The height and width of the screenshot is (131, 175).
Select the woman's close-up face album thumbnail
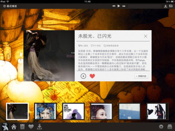click(101, 111)
